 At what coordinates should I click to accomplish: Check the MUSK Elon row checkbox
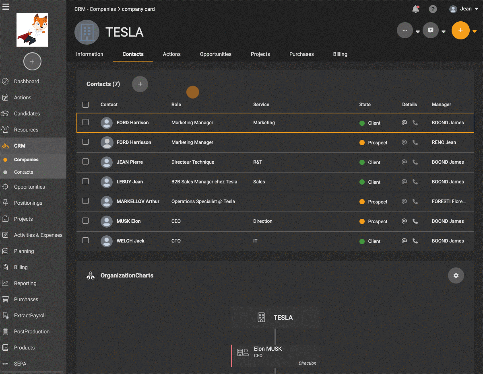(85, 221)
